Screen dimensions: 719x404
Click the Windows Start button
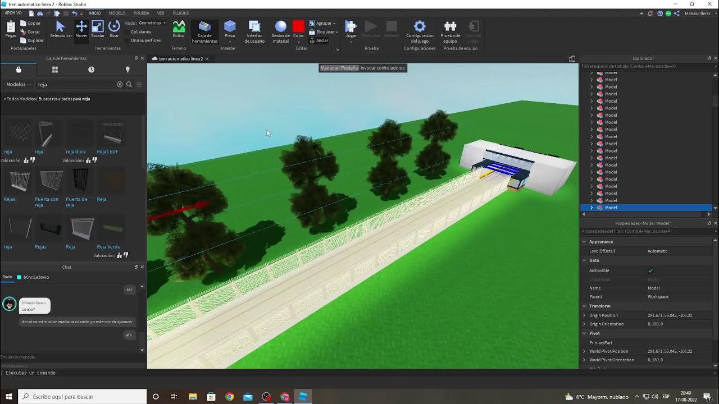click(8, 397)
